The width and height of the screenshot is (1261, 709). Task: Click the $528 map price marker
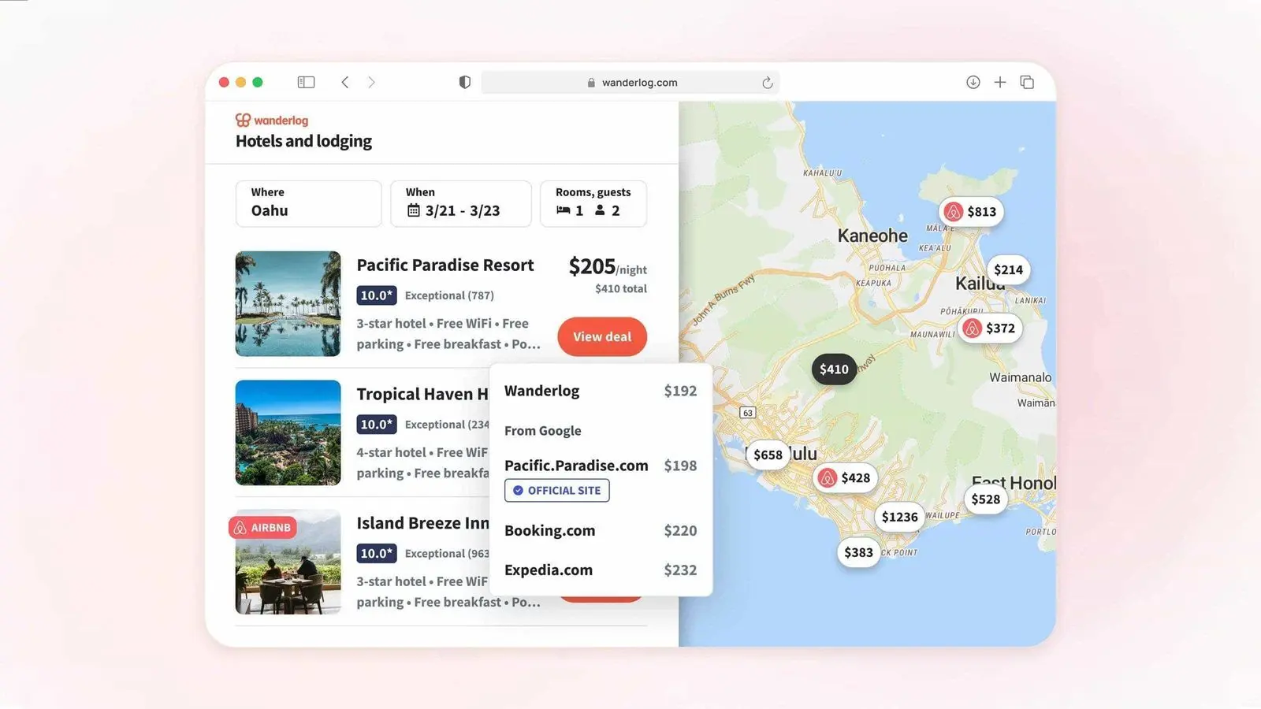pos(985,499)
